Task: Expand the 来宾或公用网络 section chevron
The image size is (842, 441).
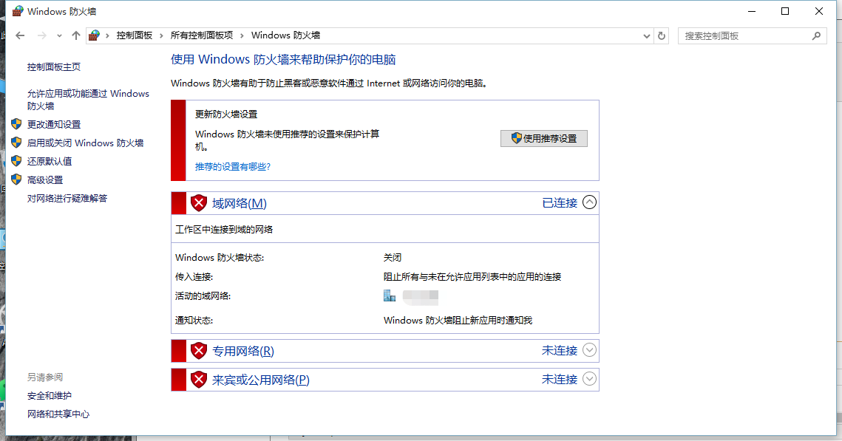Action: [x=589, y=379]
